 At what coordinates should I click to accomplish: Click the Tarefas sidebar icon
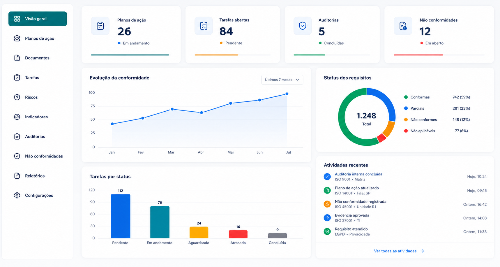(17, 77)
